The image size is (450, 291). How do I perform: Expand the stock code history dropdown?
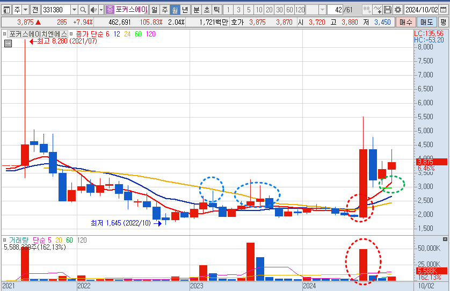pos(74,10)
